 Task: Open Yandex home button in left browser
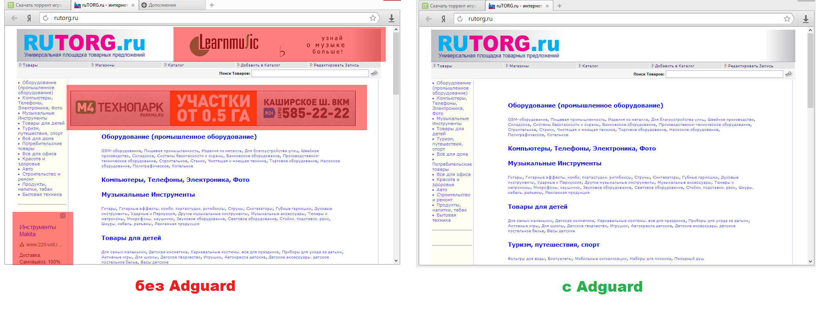click(x=29, y=18)
